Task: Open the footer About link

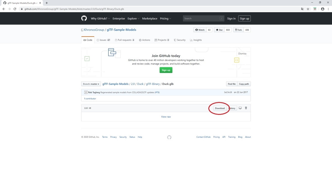Action: tap(248, 137)
